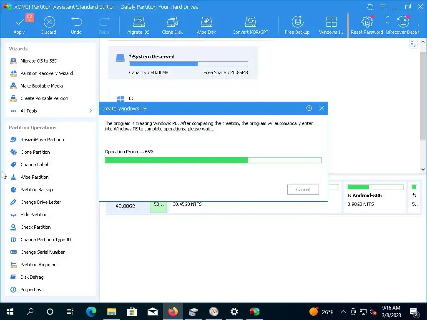Show more toolbar items chevron
This screenshot has height=320, width=427.
pyautogui.click(x=419, y=25)
